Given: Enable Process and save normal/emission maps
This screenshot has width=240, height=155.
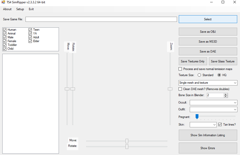Looking at the screenshot, I should point(180,69).
